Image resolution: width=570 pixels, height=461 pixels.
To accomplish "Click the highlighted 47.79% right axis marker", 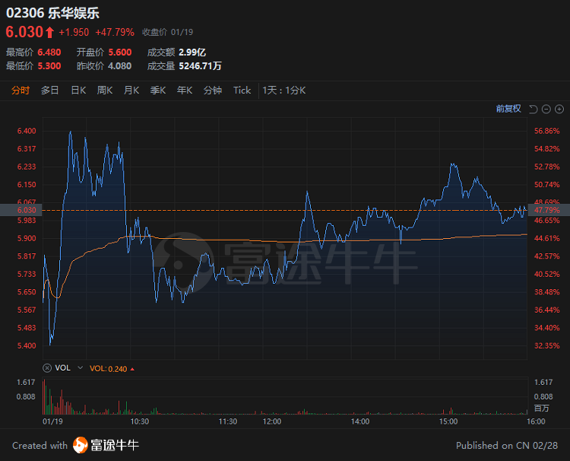I will (x=549, y=210).
